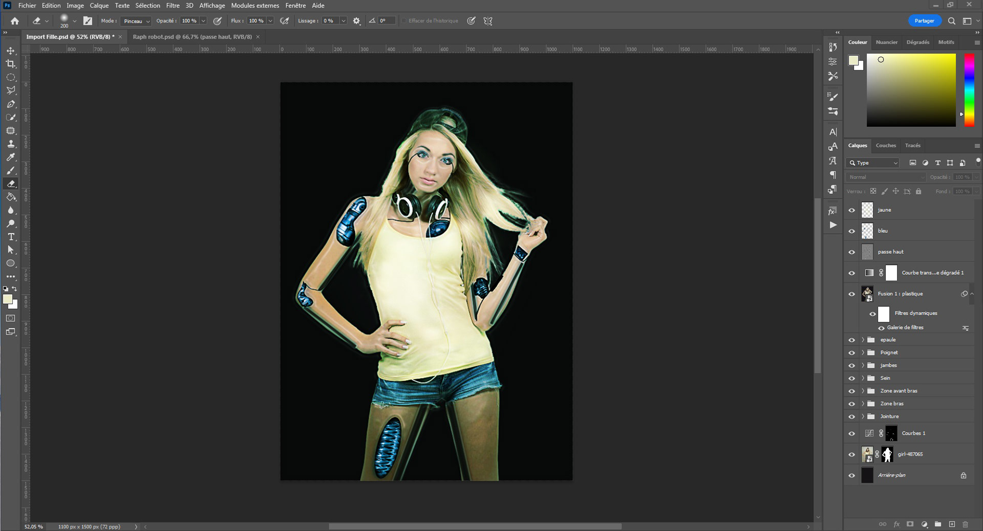Viewport: 983px width, 531px height.
Task: Hide the Courbes 1 adjustment layer
Action: click(x=852, y=434)
